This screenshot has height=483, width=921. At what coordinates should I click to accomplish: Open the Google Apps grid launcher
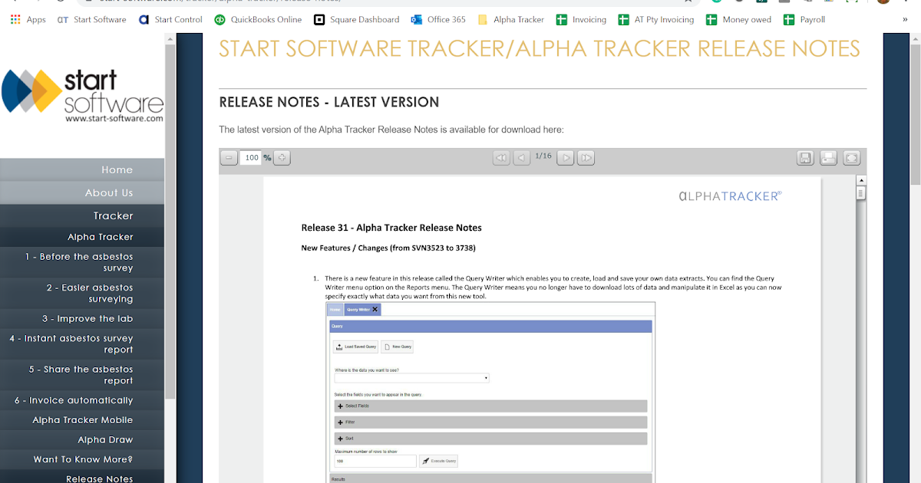coord(14,19)
